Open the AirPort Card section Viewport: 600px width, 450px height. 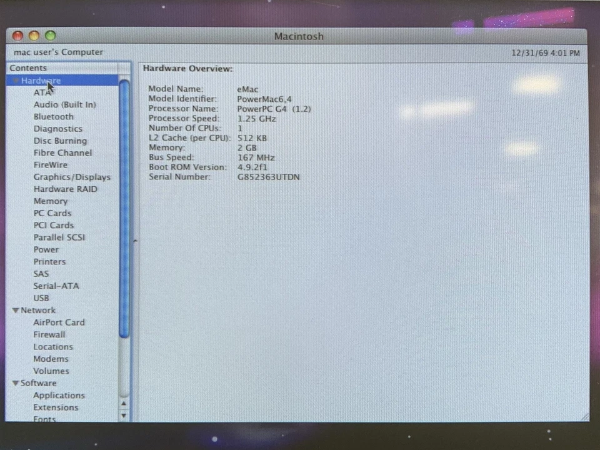59,322
